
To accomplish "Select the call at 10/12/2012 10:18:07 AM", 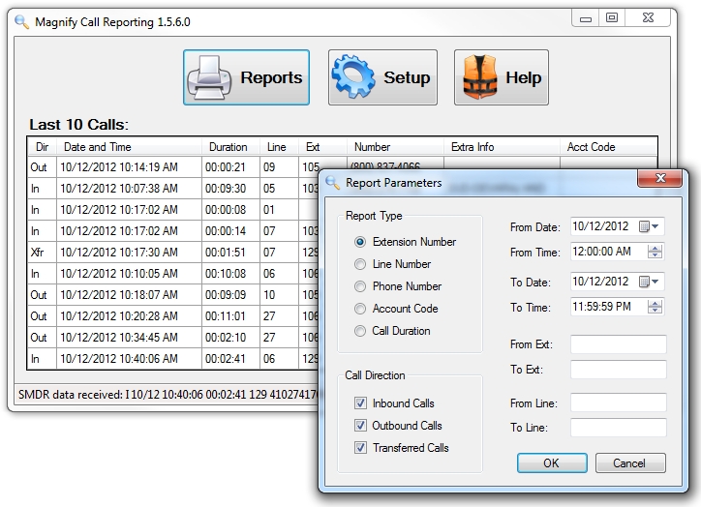I will pos(173,295).
